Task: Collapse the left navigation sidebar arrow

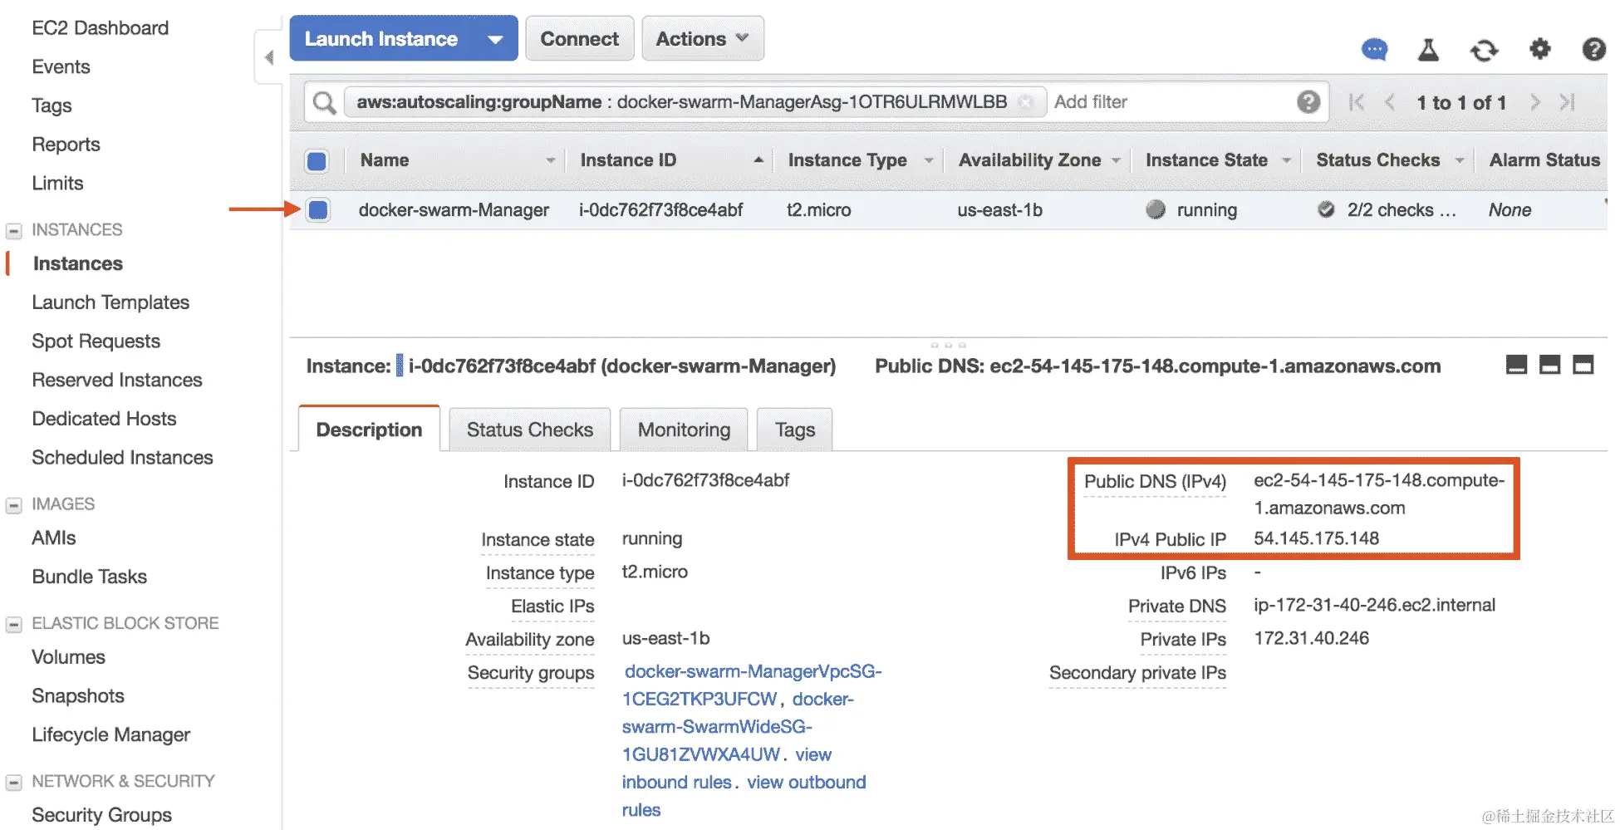Action: coord(268,57)
